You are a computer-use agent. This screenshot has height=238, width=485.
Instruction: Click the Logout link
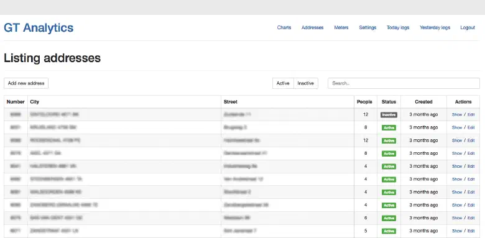pos(468,27)
